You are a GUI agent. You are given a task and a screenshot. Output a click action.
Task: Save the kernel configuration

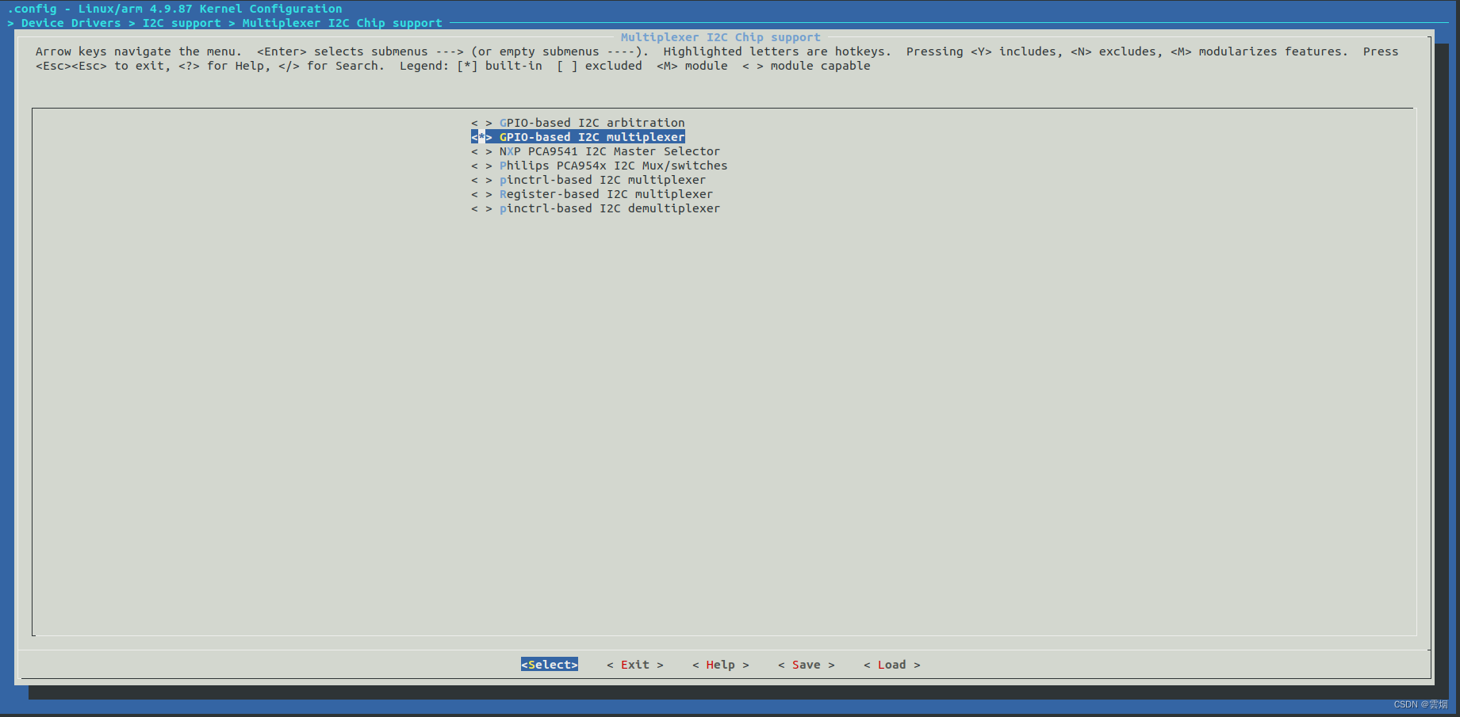(x=805, y=664)
